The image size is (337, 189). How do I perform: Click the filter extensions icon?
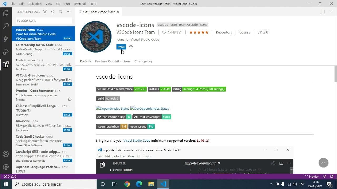pyautogui.click(x=45, y=12)
